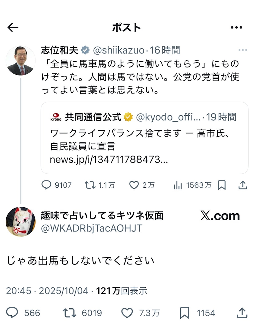Reply to 志位和夫's post with 9107 replies
Image resolution: width=254 pixels, height=331 pixels.
click(x=46, y=185)
